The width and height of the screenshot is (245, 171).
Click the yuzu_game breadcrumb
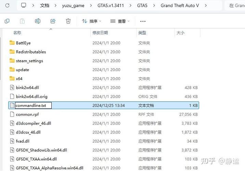pos(73,6)
